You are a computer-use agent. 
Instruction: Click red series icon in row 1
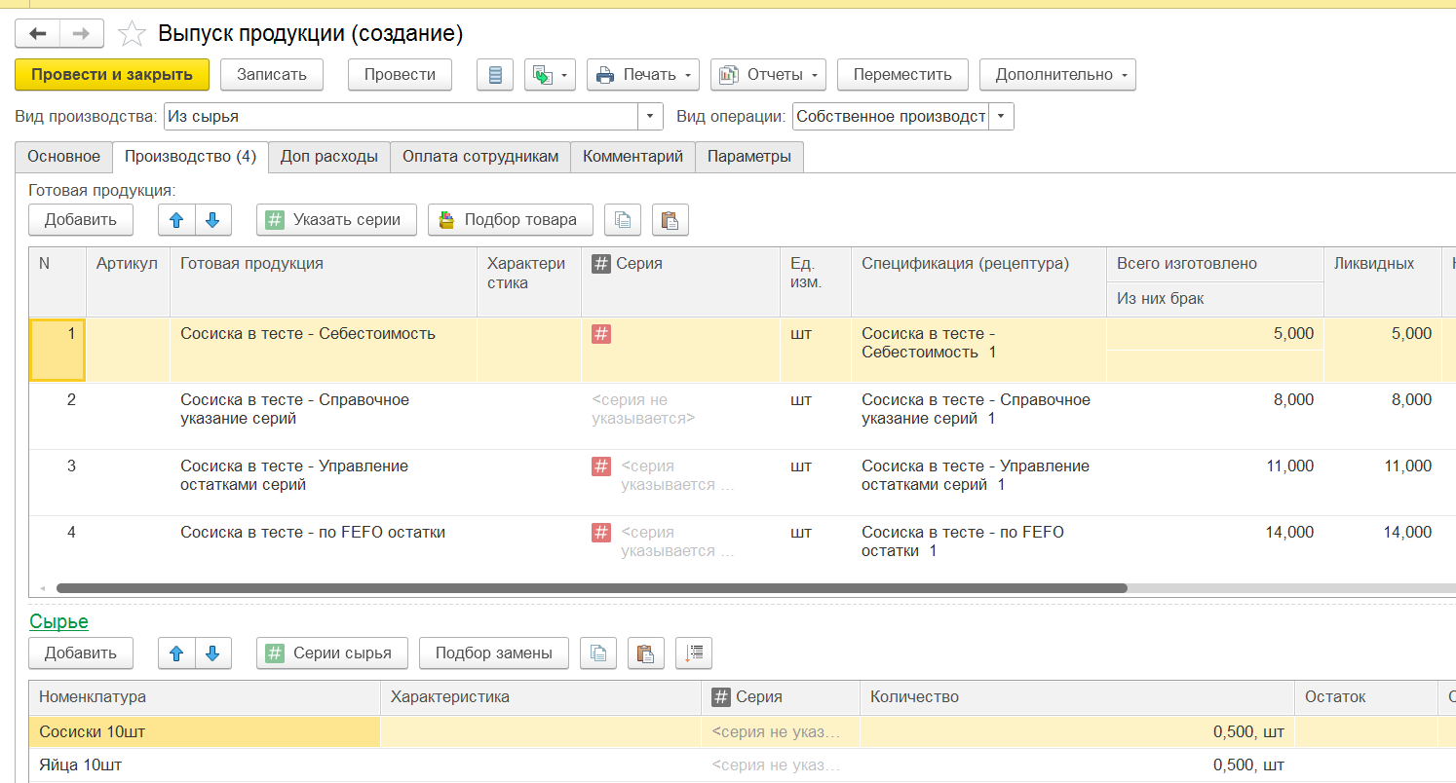tap(601, 334)
